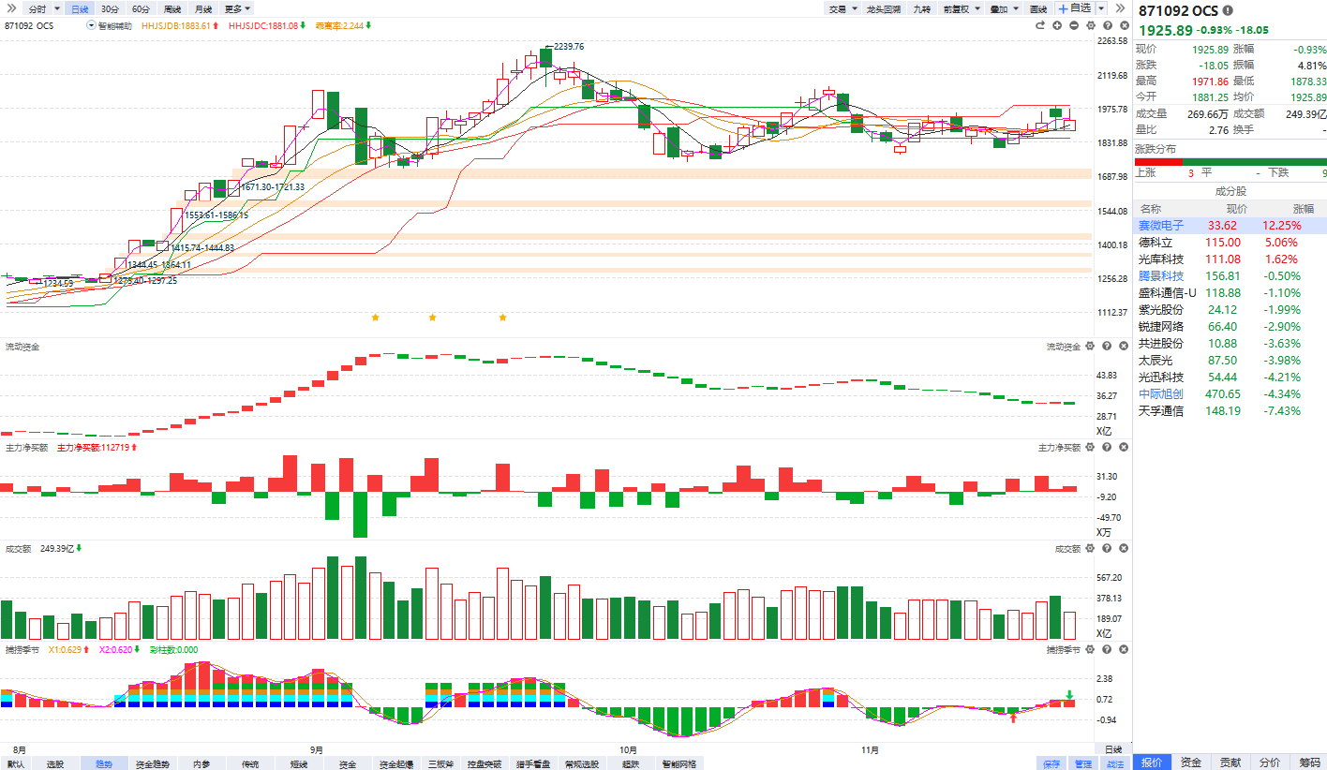This screenshot has width=1327, height=770.
Task: Zoom in the candlestick chart with plus icon
Action: tap(1057, 25)
